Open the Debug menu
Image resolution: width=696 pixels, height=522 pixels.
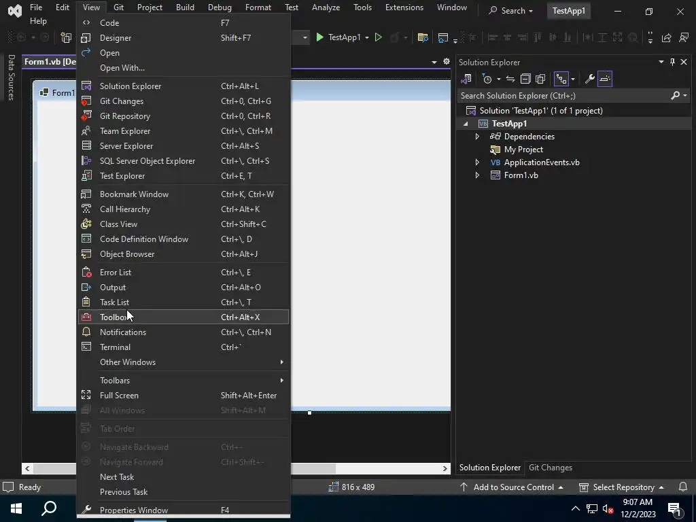point(220,7)
